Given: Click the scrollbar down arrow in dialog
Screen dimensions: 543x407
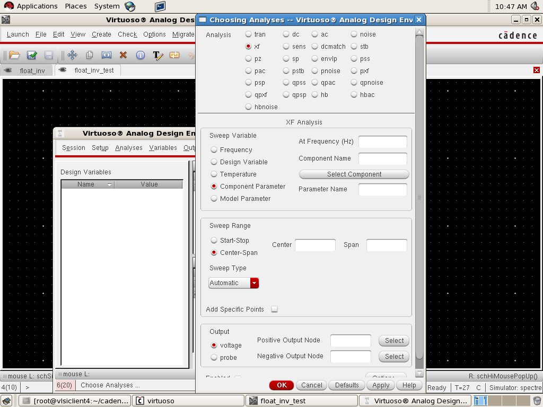Looking at the screenshot, I should 419,374.
